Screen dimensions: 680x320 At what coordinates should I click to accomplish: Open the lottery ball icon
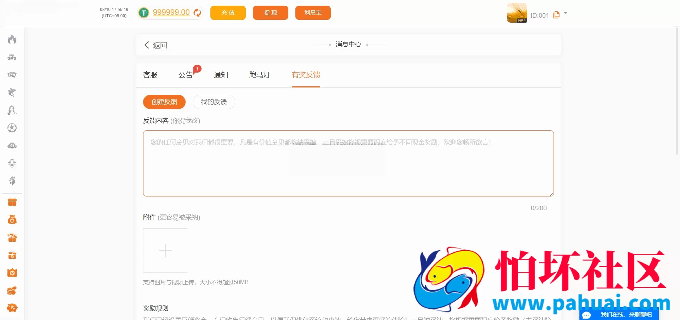point(12,145)
